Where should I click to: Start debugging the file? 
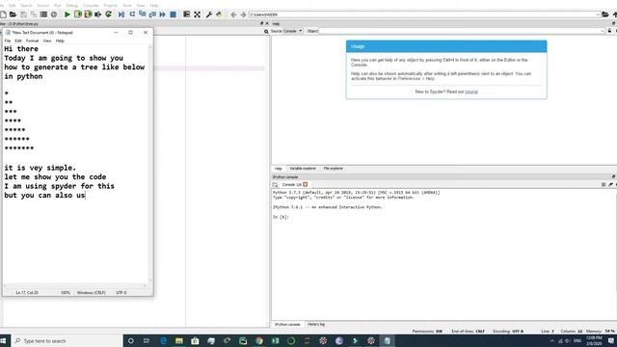(x=121, y=14)
